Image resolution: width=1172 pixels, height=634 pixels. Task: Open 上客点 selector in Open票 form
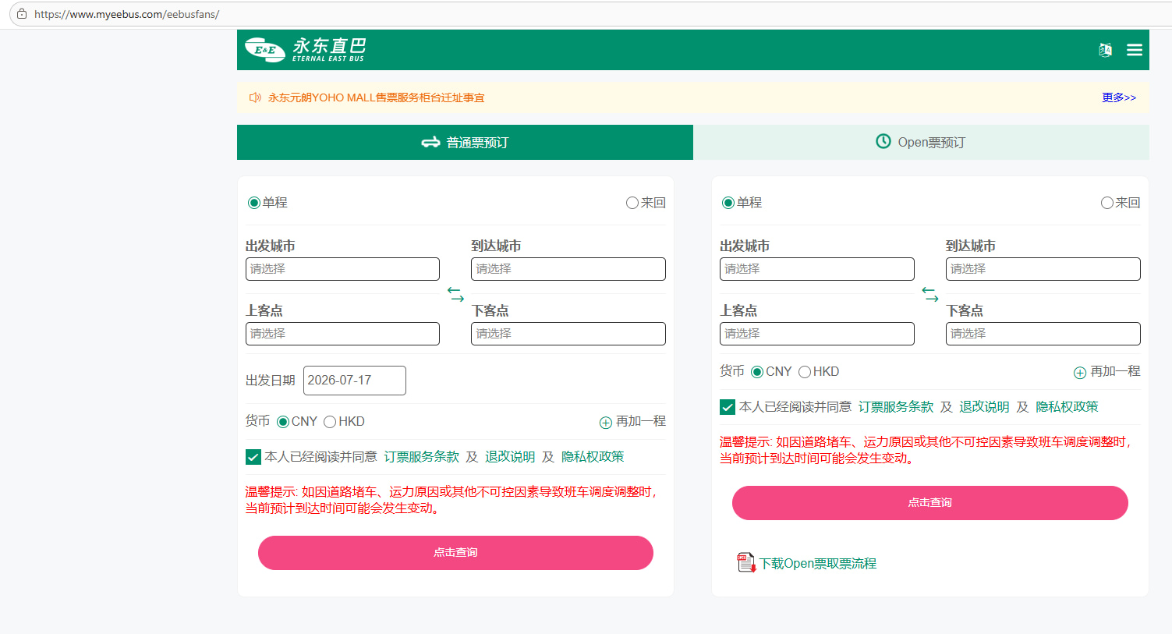[817, 334]
